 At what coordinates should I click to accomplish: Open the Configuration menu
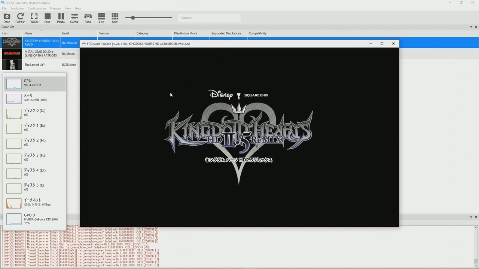pos(37,8)
